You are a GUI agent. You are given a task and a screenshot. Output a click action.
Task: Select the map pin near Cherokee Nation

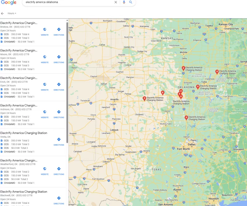coord(217,72)
